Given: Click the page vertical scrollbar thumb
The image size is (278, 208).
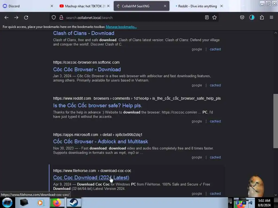Looking at the screenshot, I should click(276, 121).
